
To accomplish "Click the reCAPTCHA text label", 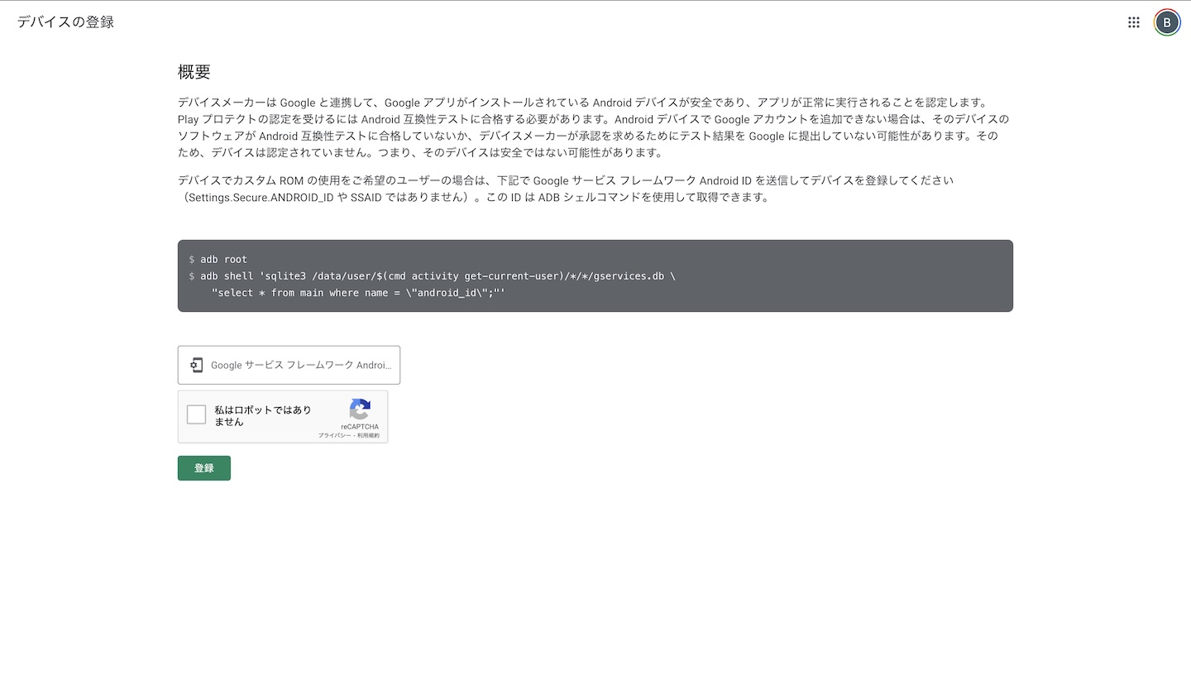I will pyautogui.click(x=360, y=427).
